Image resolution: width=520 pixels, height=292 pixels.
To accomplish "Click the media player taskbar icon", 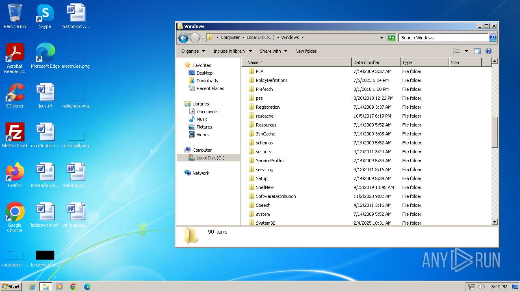I will coord(60,287).
